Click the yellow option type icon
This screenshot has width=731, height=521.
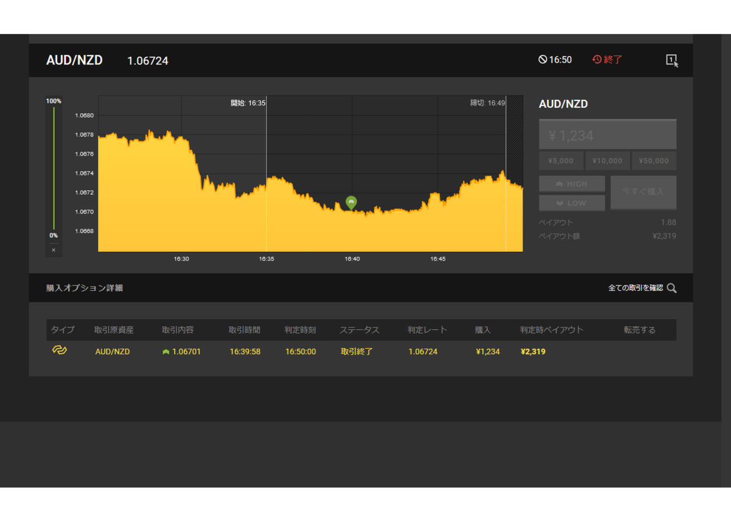(59, 350)
